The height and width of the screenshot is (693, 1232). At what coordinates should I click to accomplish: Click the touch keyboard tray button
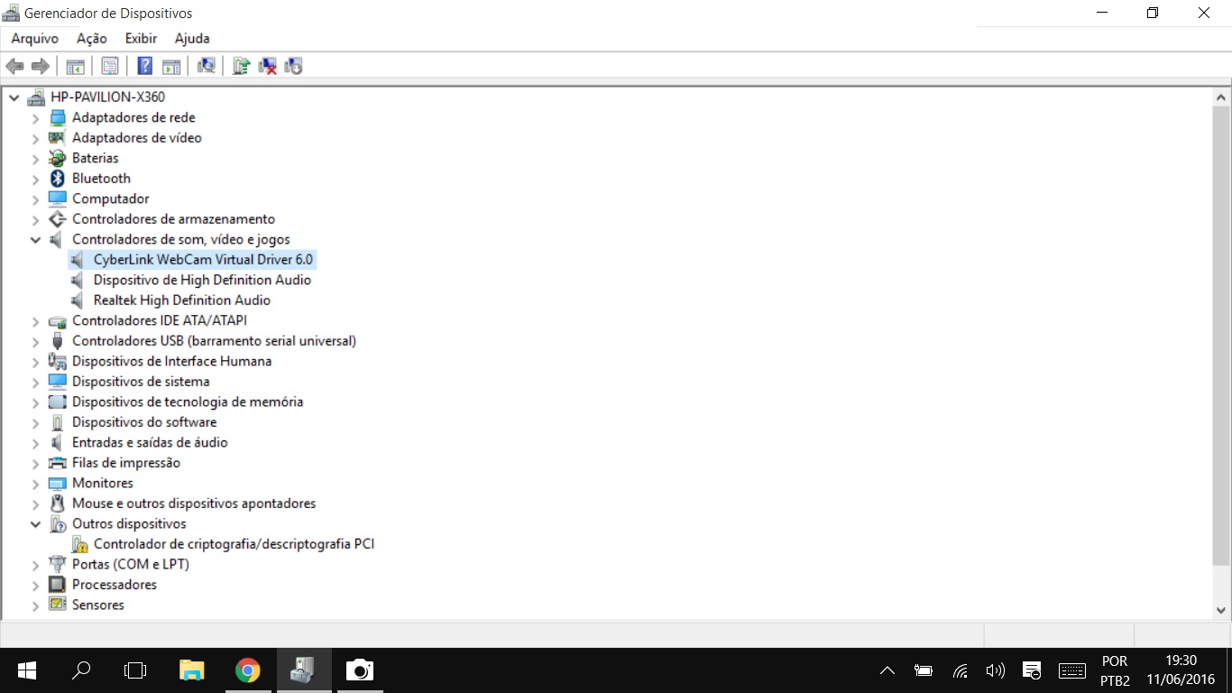[x=1071, y=670]
